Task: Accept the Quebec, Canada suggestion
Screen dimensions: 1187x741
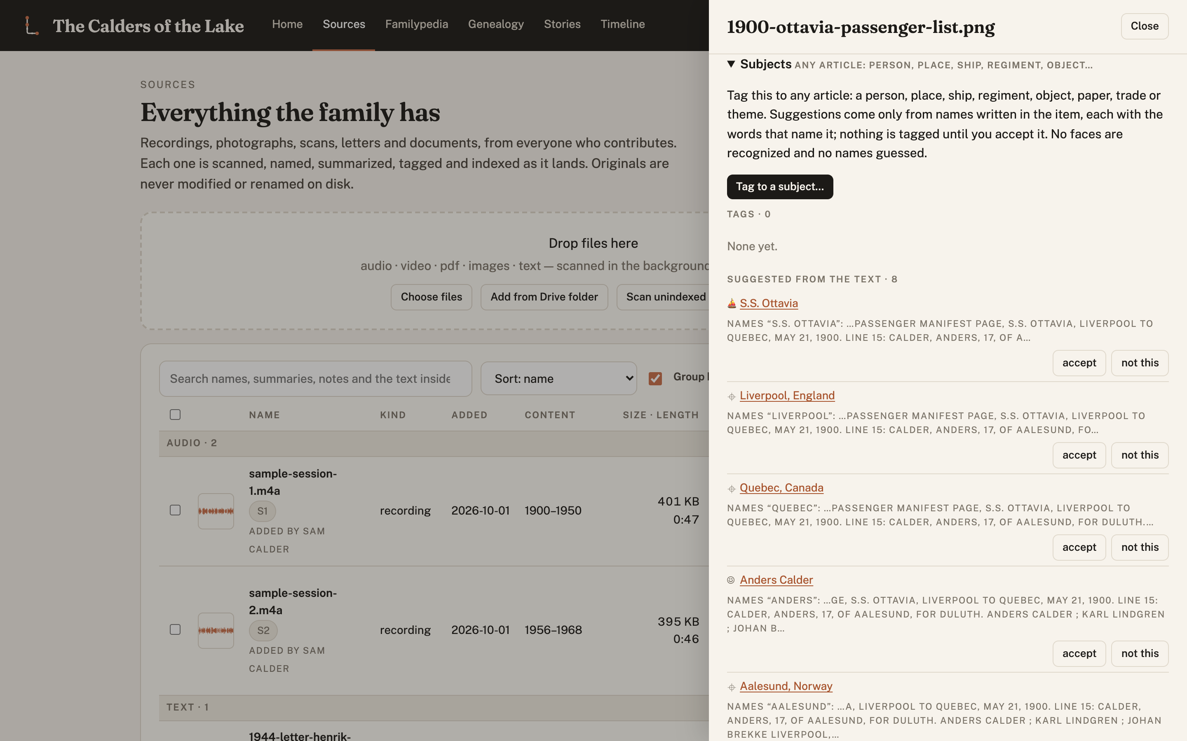Action: [1079, 548]
